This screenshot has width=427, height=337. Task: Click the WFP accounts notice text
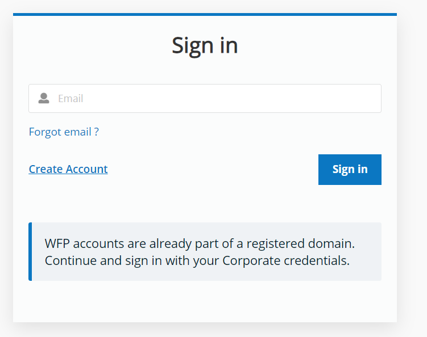[x=199, y=252]
